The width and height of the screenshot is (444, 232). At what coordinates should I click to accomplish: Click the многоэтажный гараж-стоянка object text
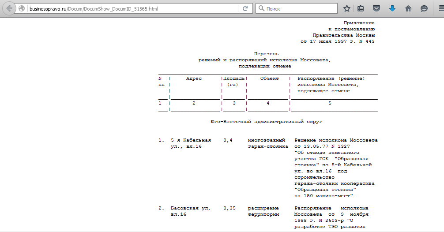[x=267, y=143]
